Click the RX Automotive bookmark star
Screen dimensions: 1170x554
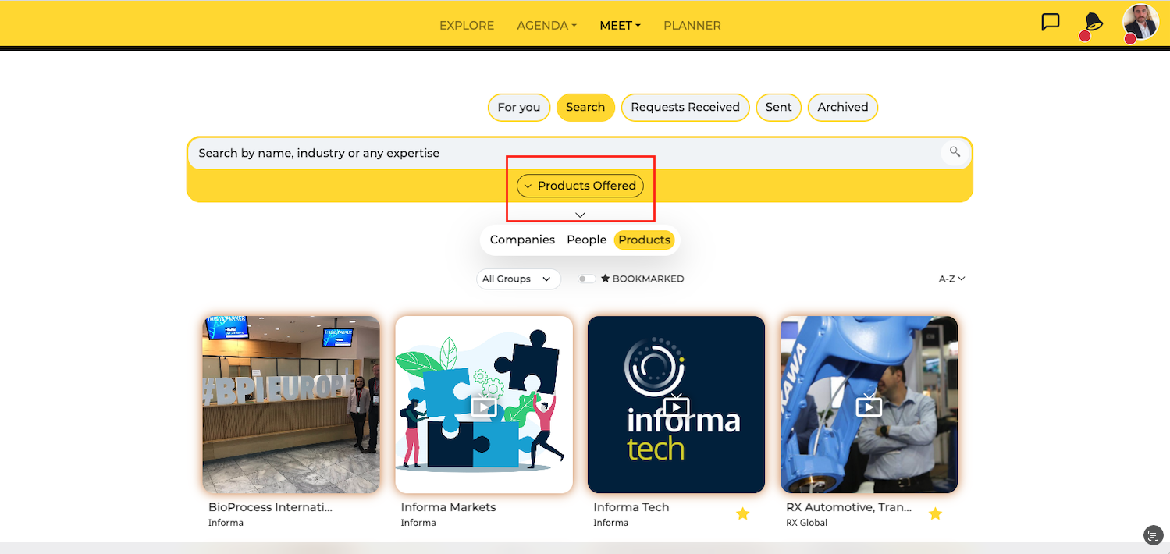point(935,513)
